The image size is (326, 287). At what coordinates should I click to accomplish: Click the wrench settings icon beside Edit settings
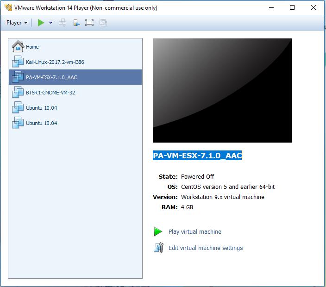coord(158,247)
